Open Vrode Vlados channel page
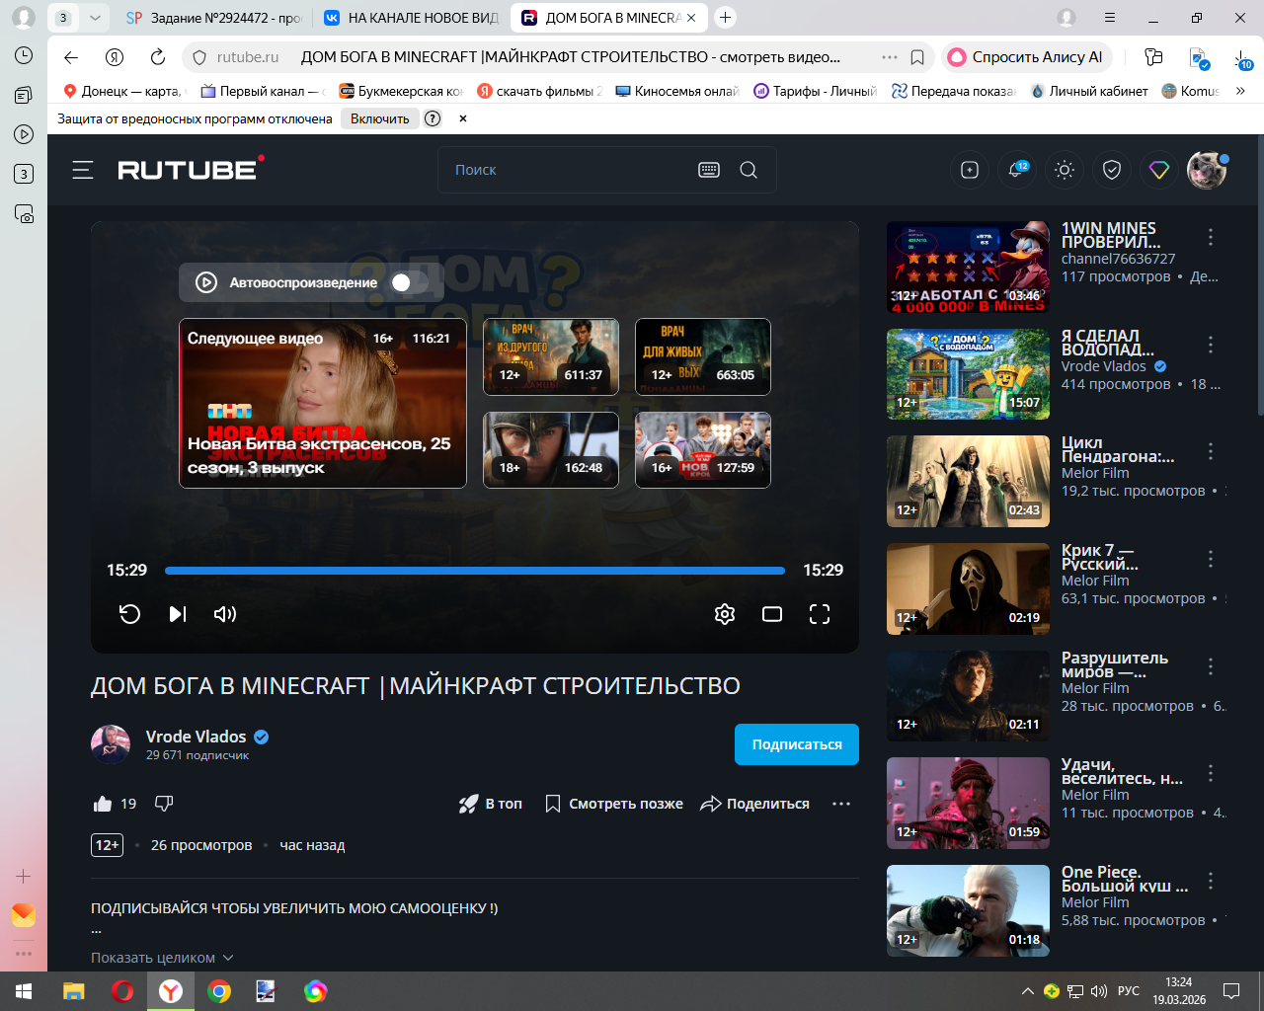The height and width of the screenshot is (1011, 1264). coord(196,737)
